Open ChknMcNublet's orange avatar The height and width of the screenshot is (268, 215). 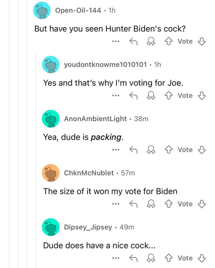click(x=51, y=173)
